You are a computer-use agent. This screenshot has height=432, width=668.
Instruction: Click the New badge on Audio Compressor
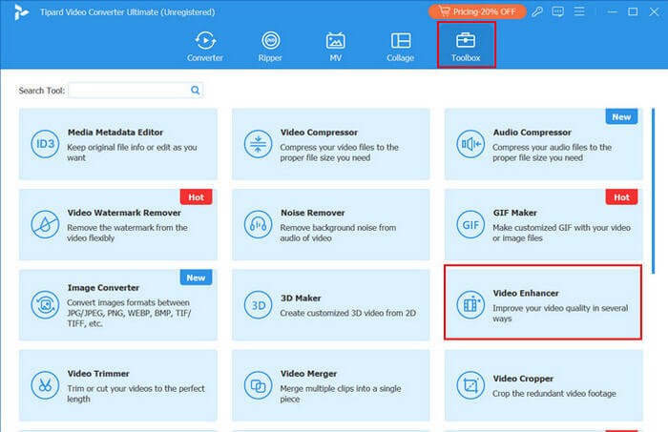(621, 116)
